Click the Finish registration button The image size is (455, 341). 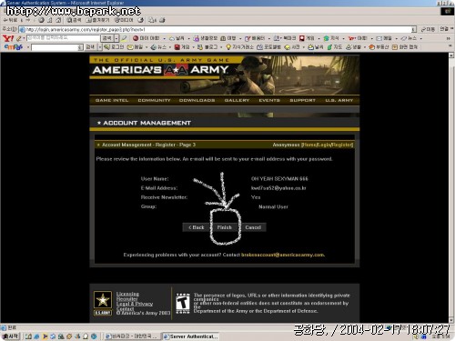pyautogui.click(x=225, y=227)
